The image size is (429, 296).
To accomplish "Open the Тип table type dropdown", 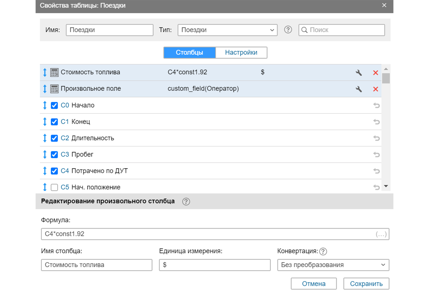I will (227, 30).
